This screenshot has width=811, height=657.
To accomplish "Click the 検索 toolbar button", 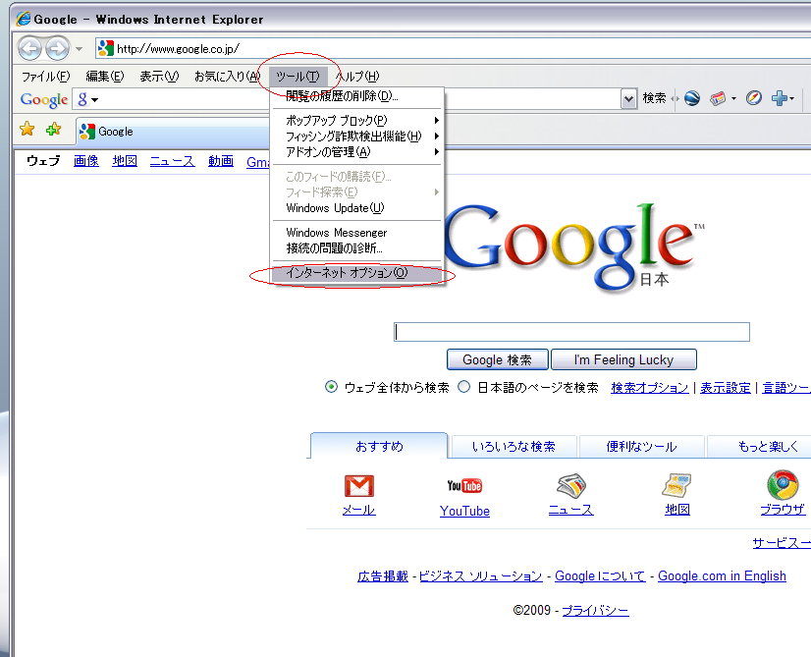I will (654, 98).
